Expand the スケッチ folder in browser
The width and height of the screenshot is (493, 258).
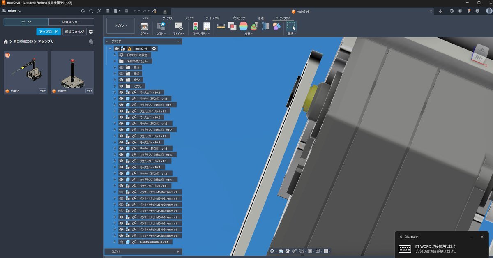point(115,86)
